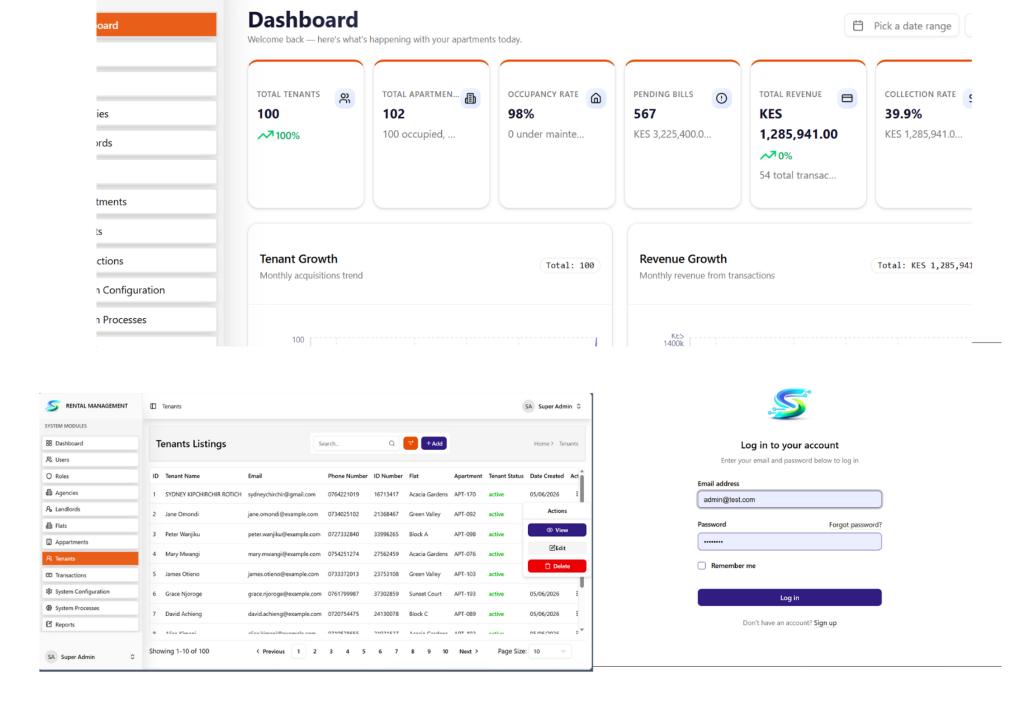Click the SA avatar in top header

(x=528, y=406)
